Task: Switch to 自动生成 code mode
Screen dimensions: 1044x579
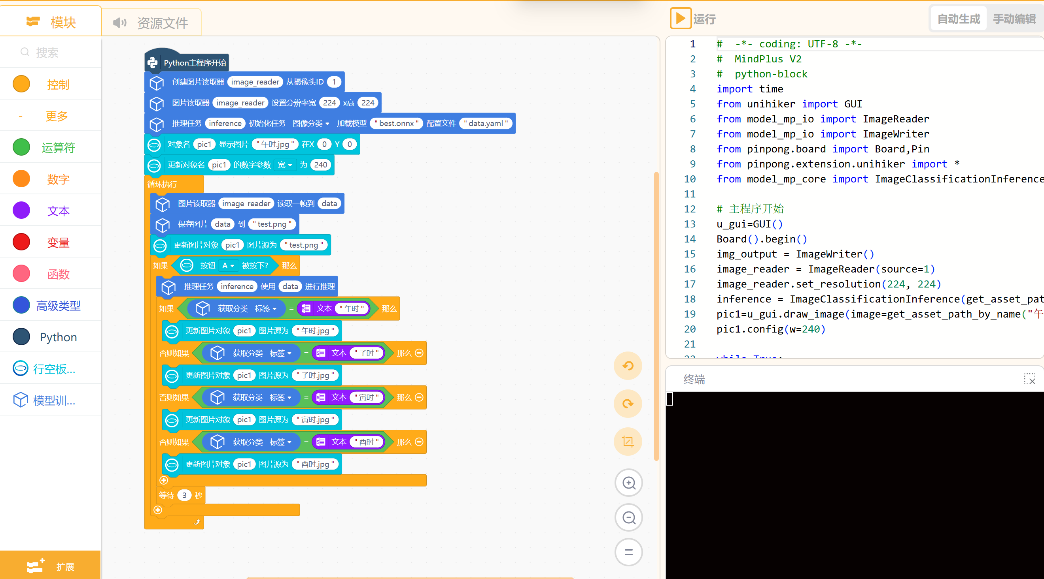Action: coord(959,19)
